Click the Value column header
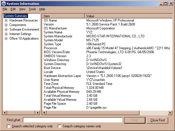This screenshot has height=131, width=175. (x=128, y=16)
